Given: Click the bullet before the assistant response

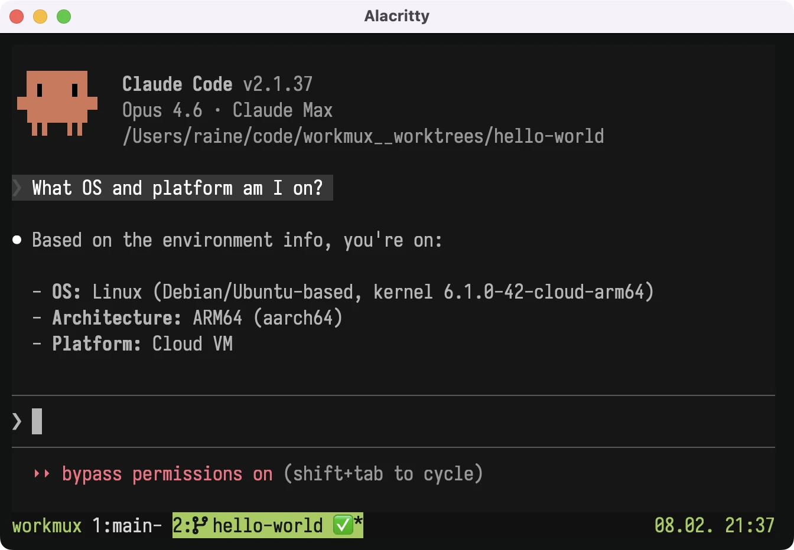Looking at the screenshot, I should click(17, 240).
